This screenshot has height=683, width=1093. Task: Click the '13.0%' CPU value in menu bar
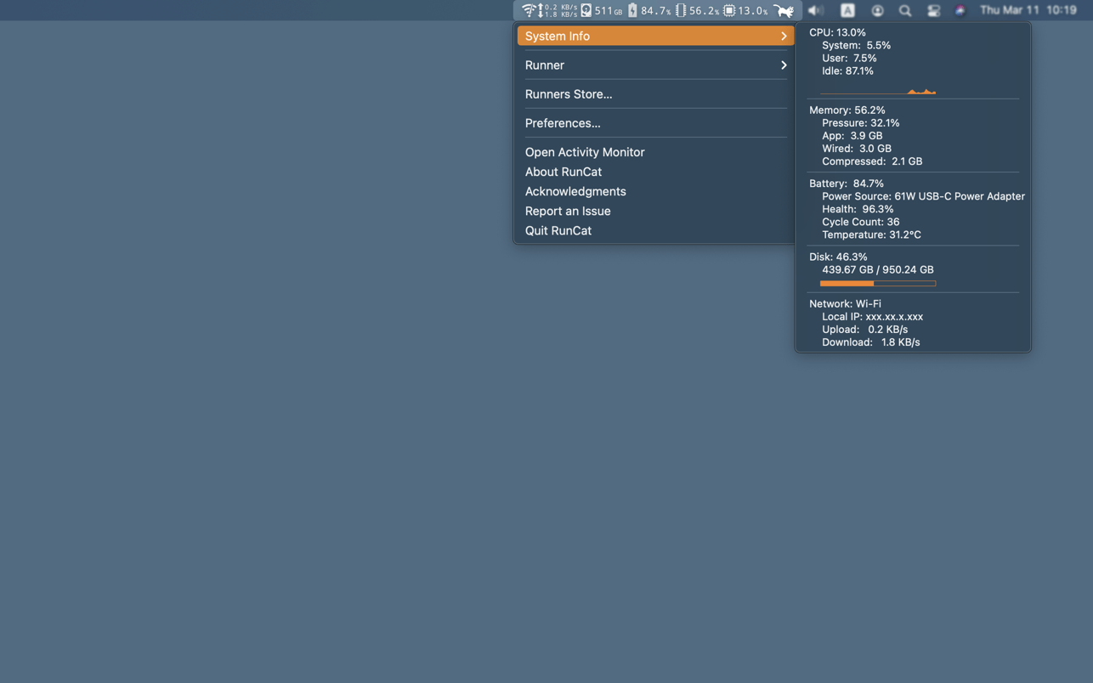(x=752, y=10)
